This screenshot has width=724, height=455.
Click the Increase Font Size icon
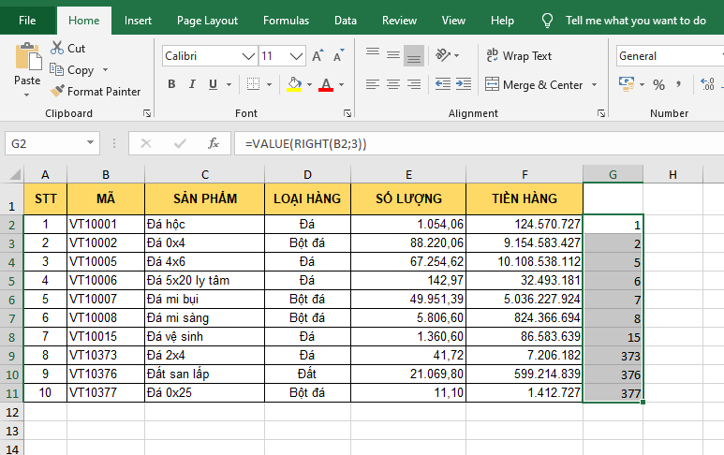318,56
